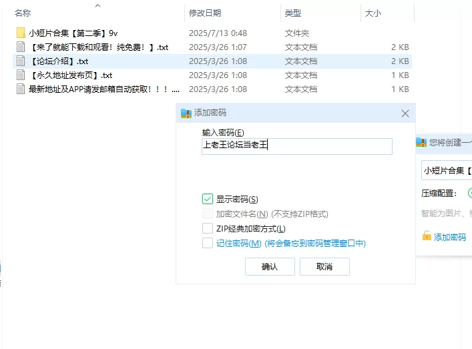Click into the 输入密码 password field
This screenshot has height=349, width=472.
tap(297, 146)
